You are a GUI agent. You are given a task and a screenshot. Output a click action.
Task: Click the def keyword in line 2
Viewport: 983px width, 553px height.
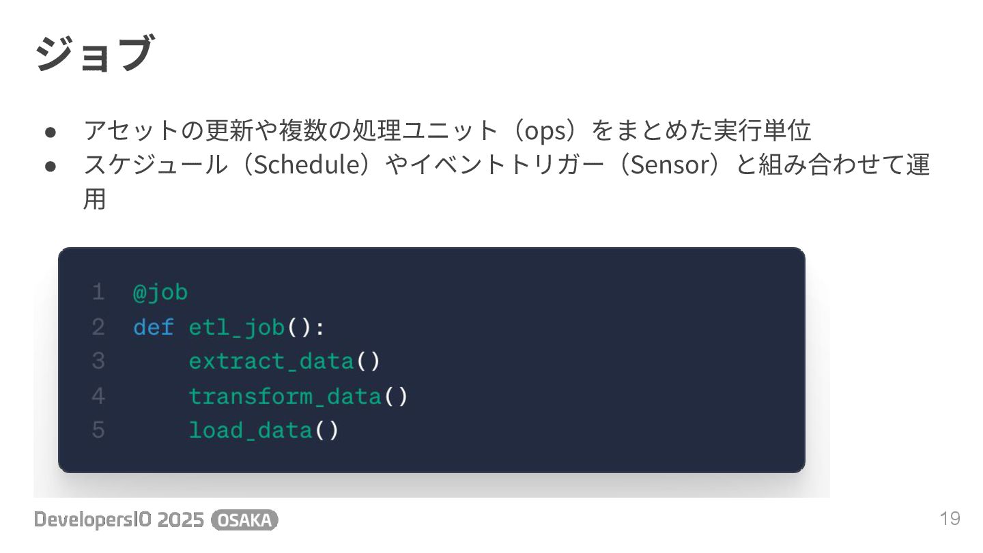[x=154, y=328]
